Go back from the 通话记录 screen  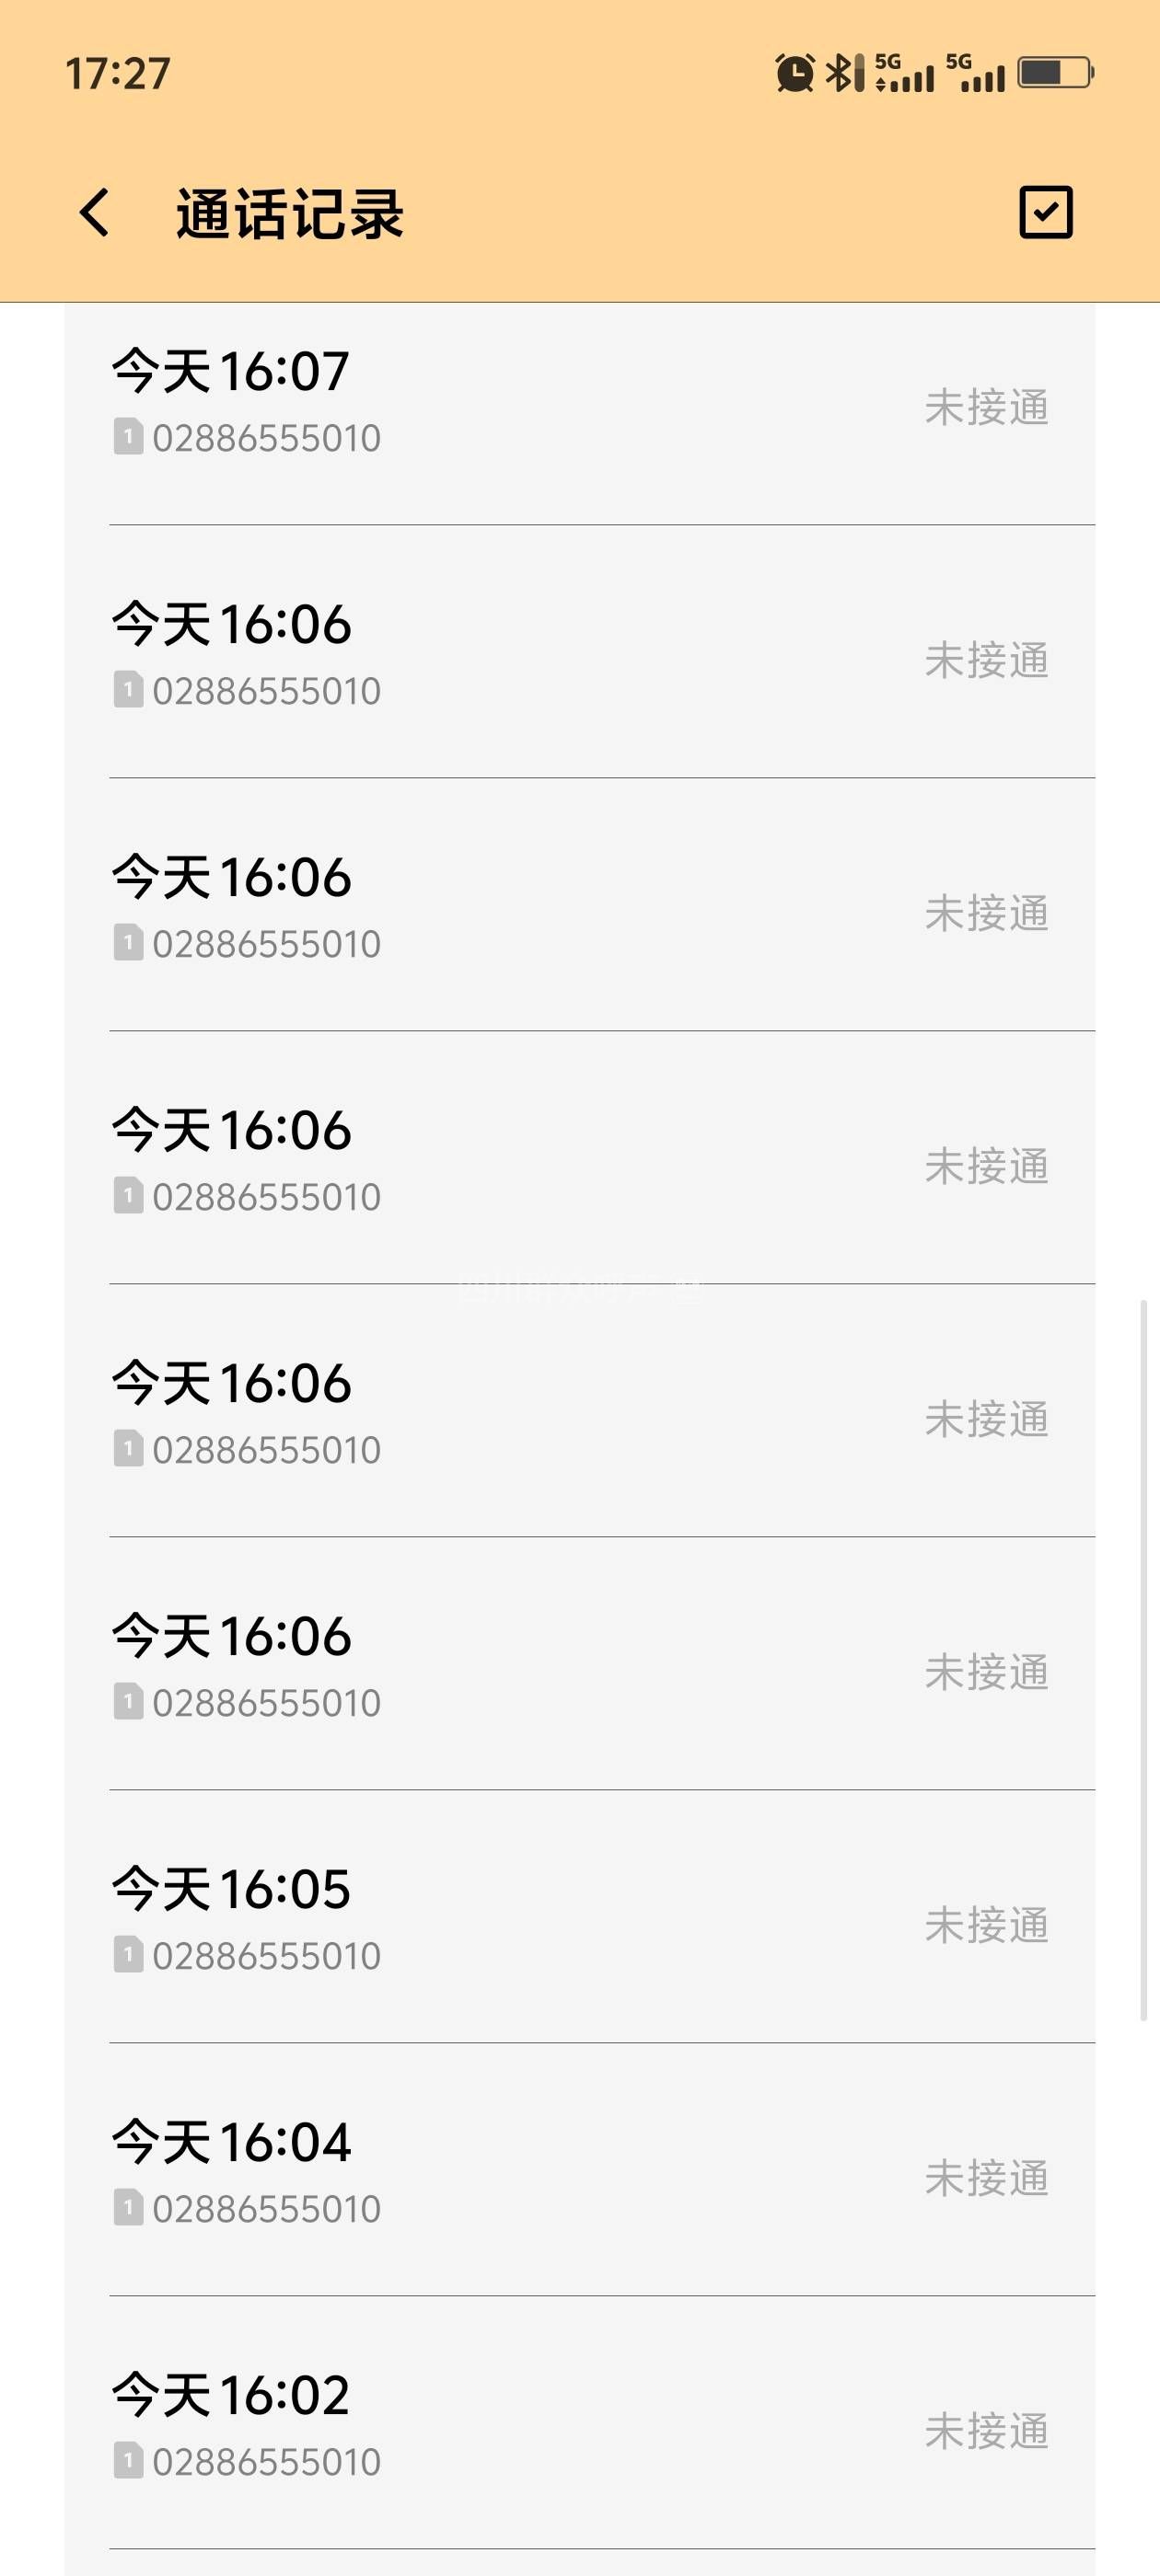95,213
